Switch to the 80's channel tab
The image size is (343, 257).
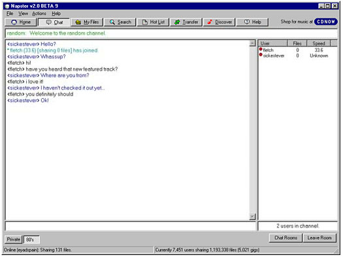coord(31,239)
